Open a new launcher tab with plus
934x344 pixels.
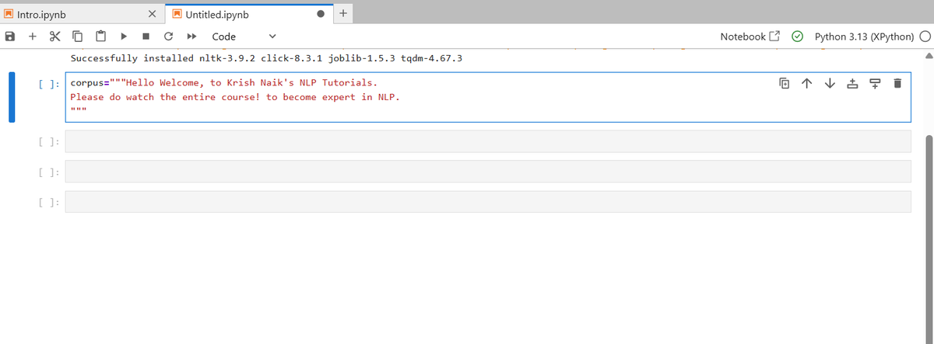[x=345, y=13]
